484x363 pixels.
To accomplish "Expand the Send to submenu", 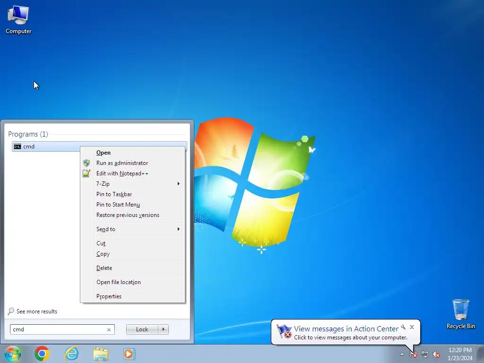I will coord(133,229).
